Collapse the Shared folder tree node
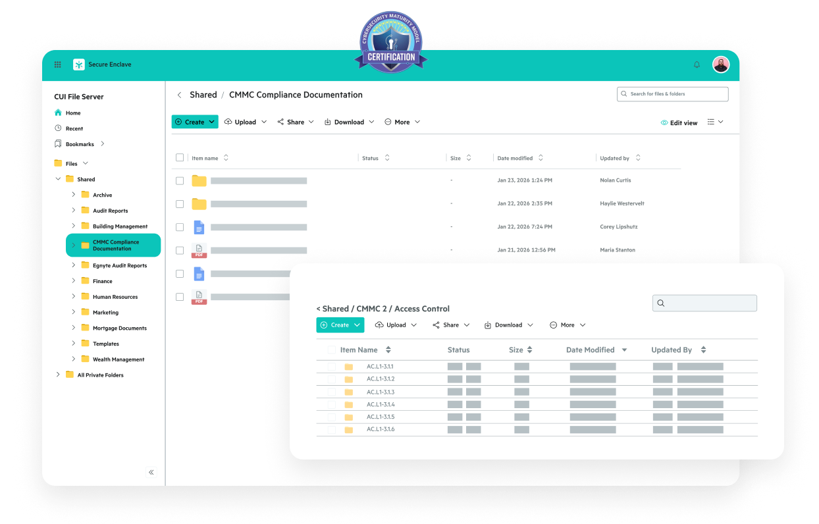The height and width of the screenshot is (524, 819). [x=58, y=179]
